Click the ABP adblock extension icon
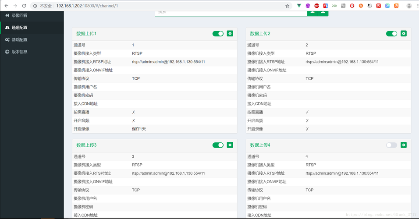This screenshot has width=419, height=219. tap(316, 6)
